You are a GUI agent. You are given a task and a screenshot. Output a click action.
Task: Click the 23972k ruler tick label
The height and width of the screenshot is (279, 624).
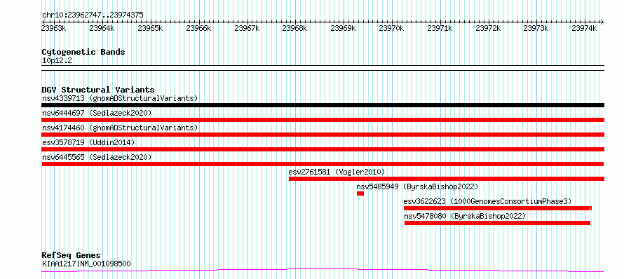point(488,28)
